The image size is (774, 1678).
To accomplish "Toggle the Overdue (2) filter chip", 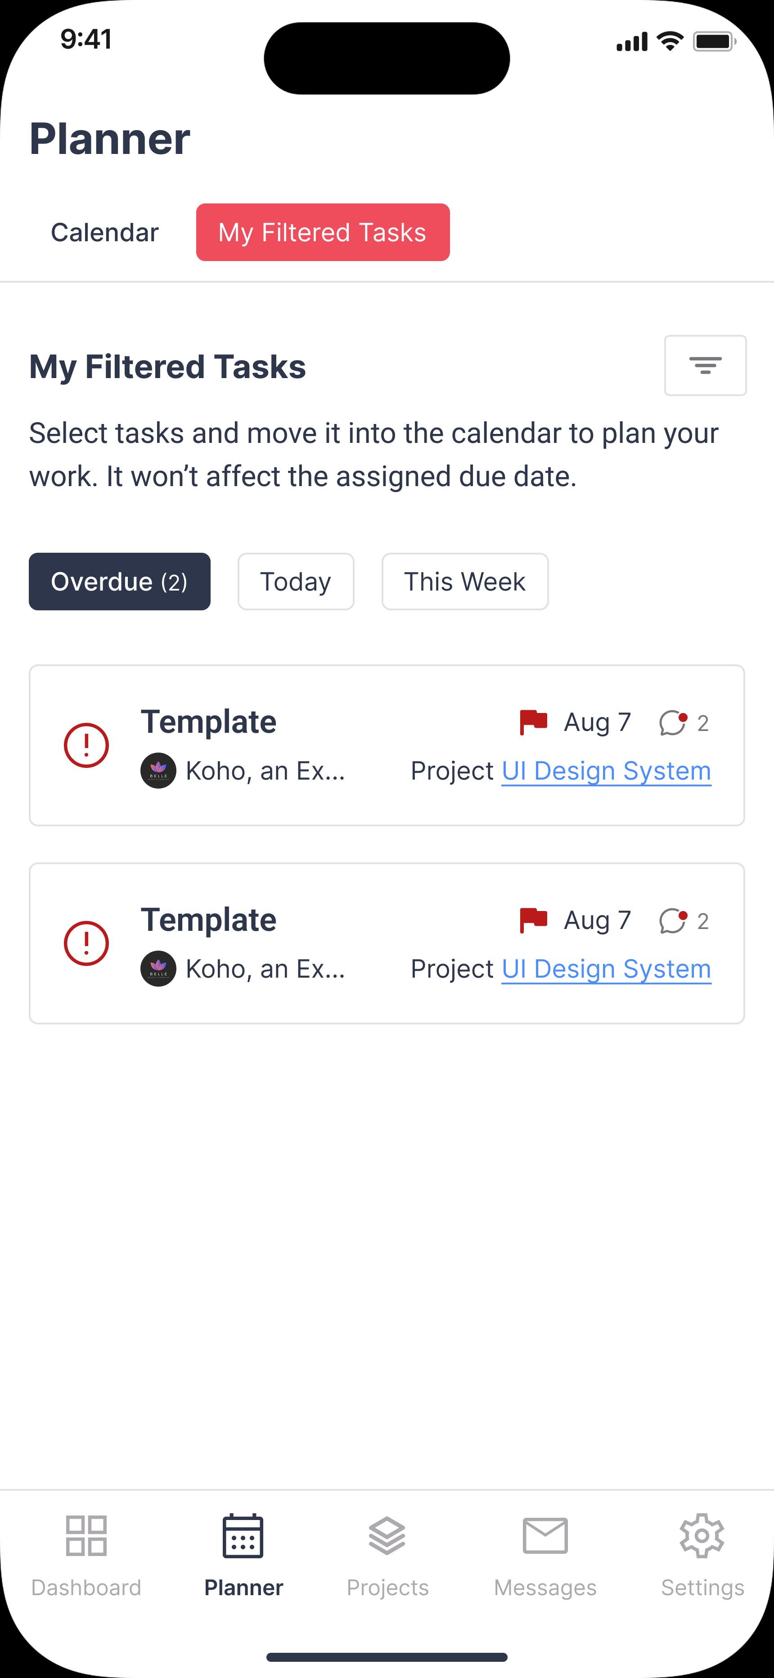I will pos(119,582).
